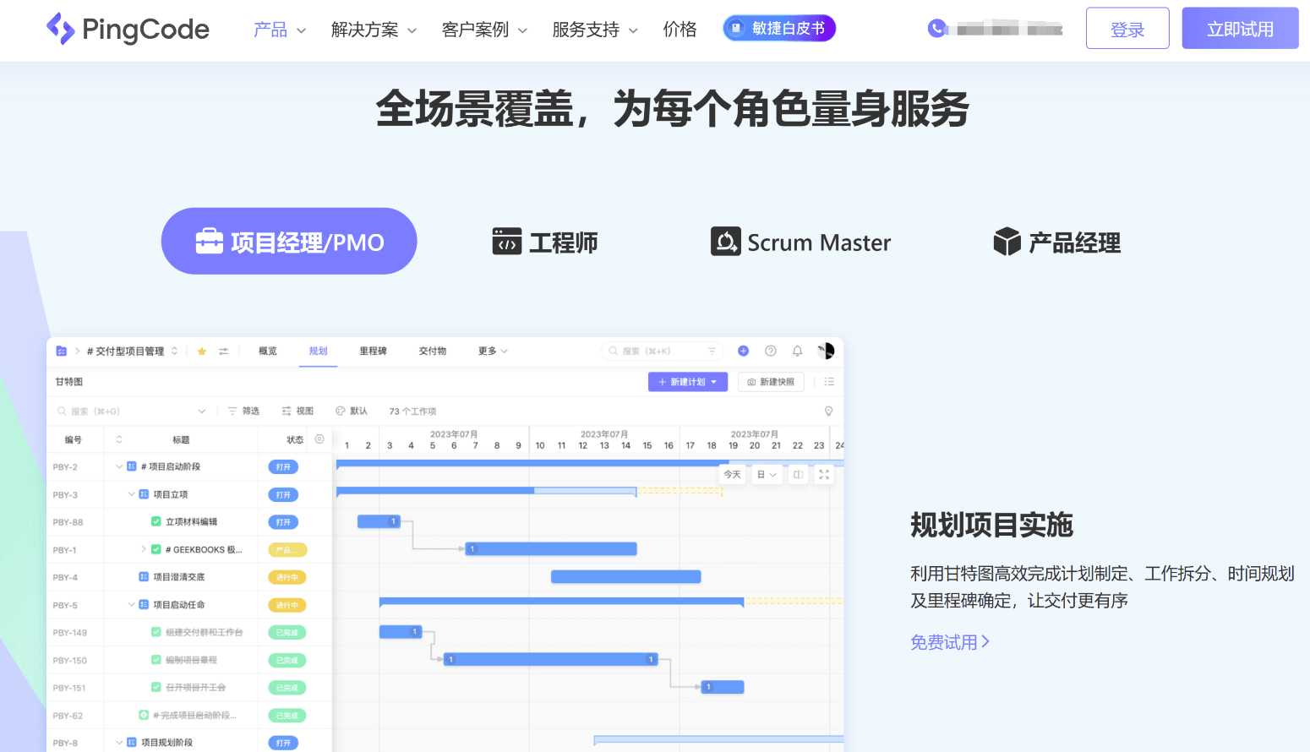This screenshot has height=752, width=1310.
Task: Switch to the 规划 tab
Action: click(318, 351)
